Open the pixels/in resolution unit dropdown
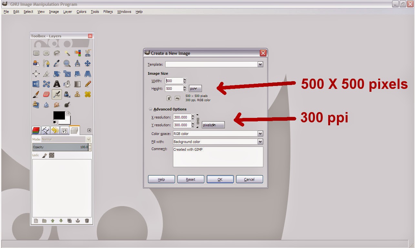Viewport: 415px width, 248px height. pos(213,125)
